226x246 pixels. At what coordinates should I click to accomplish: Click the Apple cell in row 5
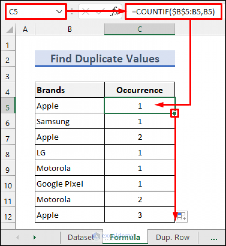[70, 105]
